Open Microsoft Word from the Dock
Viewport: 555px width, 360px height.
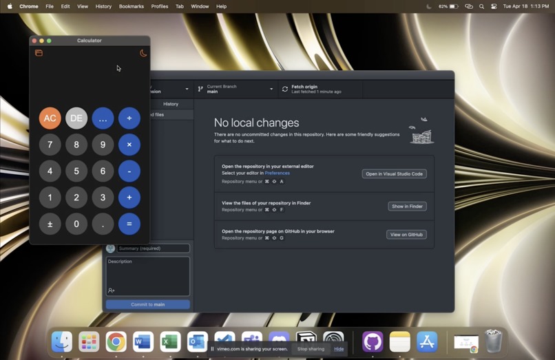[143, 341]
